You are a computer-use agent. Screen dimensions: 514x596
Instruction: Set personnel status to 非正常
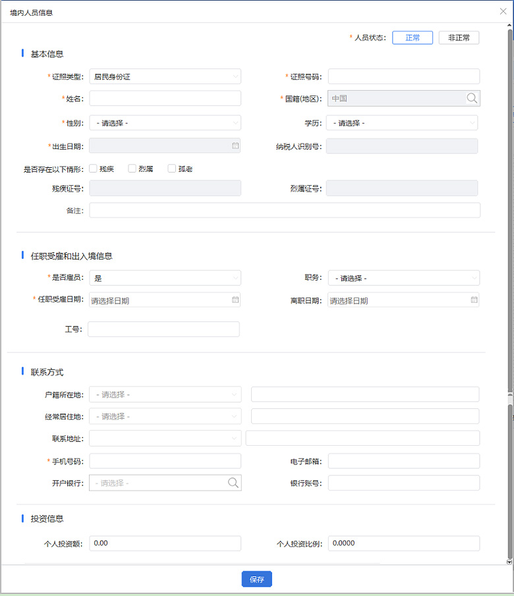click(459, 38)
